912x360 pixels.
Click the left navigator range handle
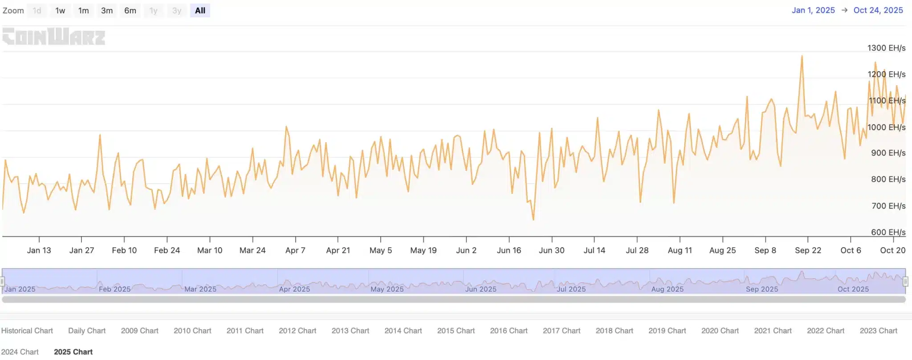pyautogui.click(x=2, y=281)
